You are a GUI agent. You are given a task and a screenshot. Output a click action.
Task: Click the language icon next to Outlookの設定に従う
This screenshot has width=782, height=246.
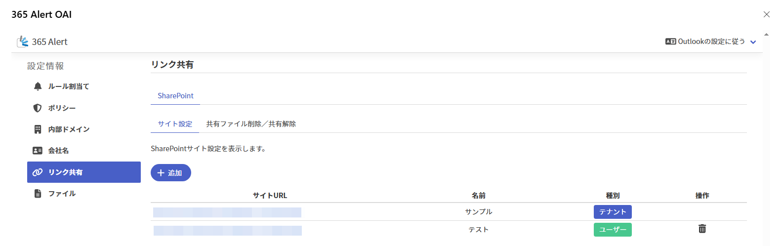(670, 41)
